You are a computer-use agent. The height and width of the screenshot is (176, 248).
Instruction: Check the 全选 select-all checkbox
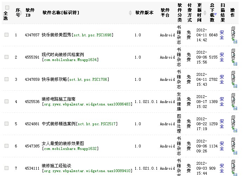point(7,7)
